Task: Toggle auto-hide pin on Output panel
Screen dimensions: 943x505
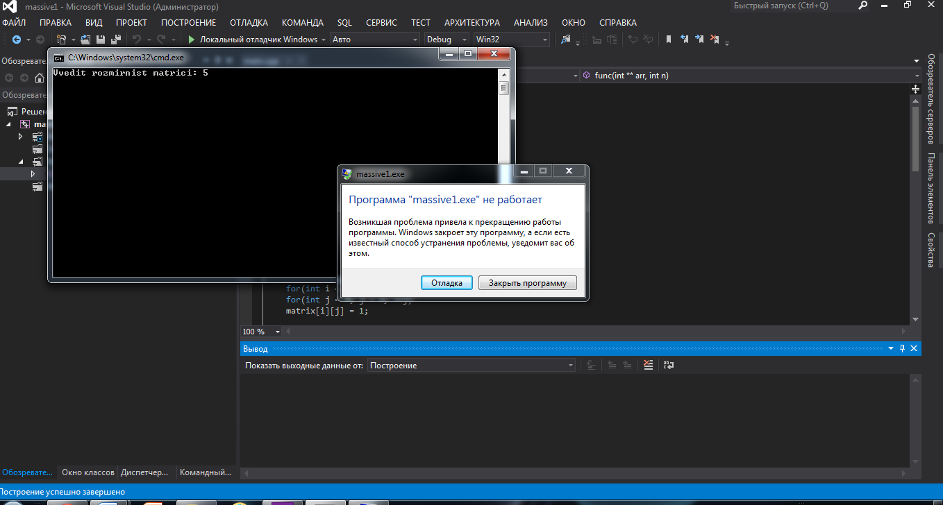Action: pos(902,348)
